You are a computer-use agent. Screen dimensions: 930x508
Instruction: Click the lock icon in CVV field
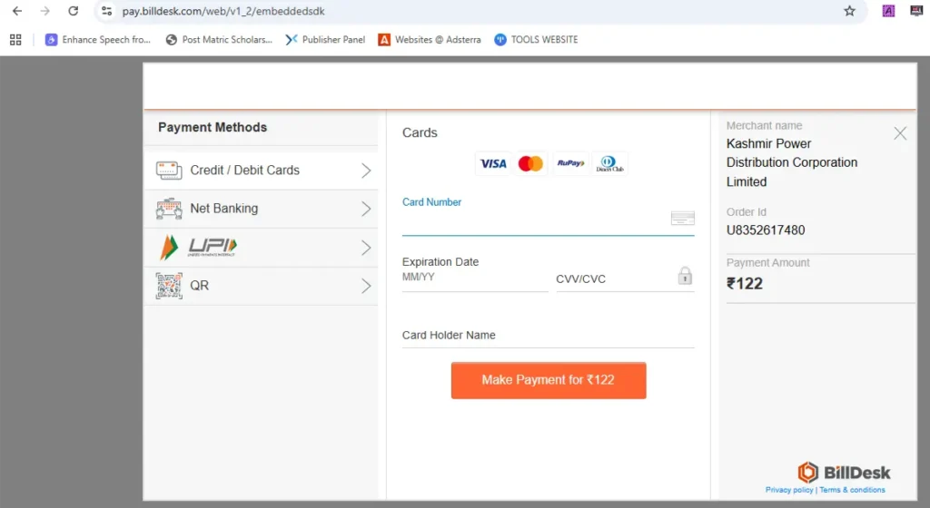click(685, 276)
